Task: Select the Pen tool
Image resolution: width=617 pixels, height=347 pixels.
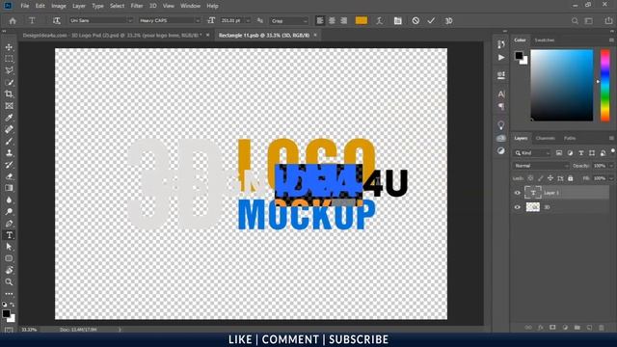Action: (x=9, y=224)
